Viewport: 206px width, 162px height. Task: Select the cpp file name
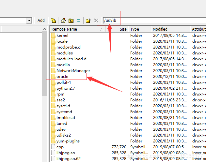[x=60, y=147]
